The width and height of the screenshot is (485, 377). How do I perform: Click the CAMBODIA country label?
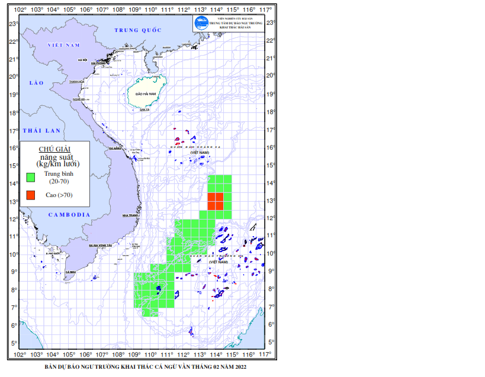[69, 215]
